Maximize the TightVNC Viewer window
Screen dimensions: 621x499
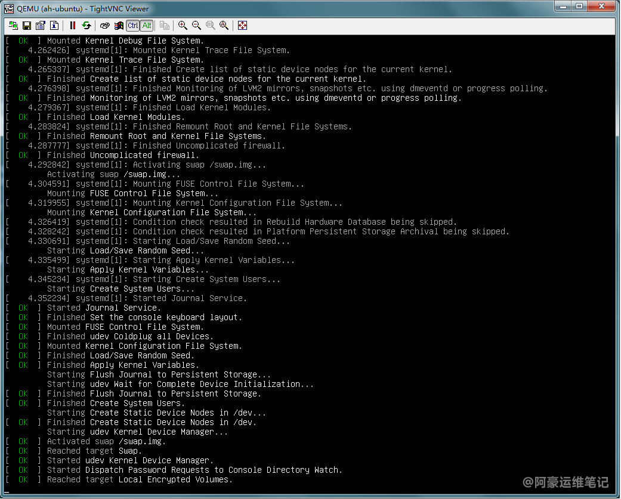(x=579, y=7)
